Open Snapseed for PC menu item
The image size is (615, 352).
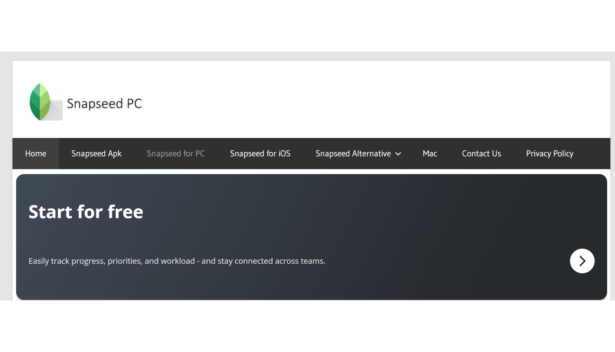tap(176, 154)
